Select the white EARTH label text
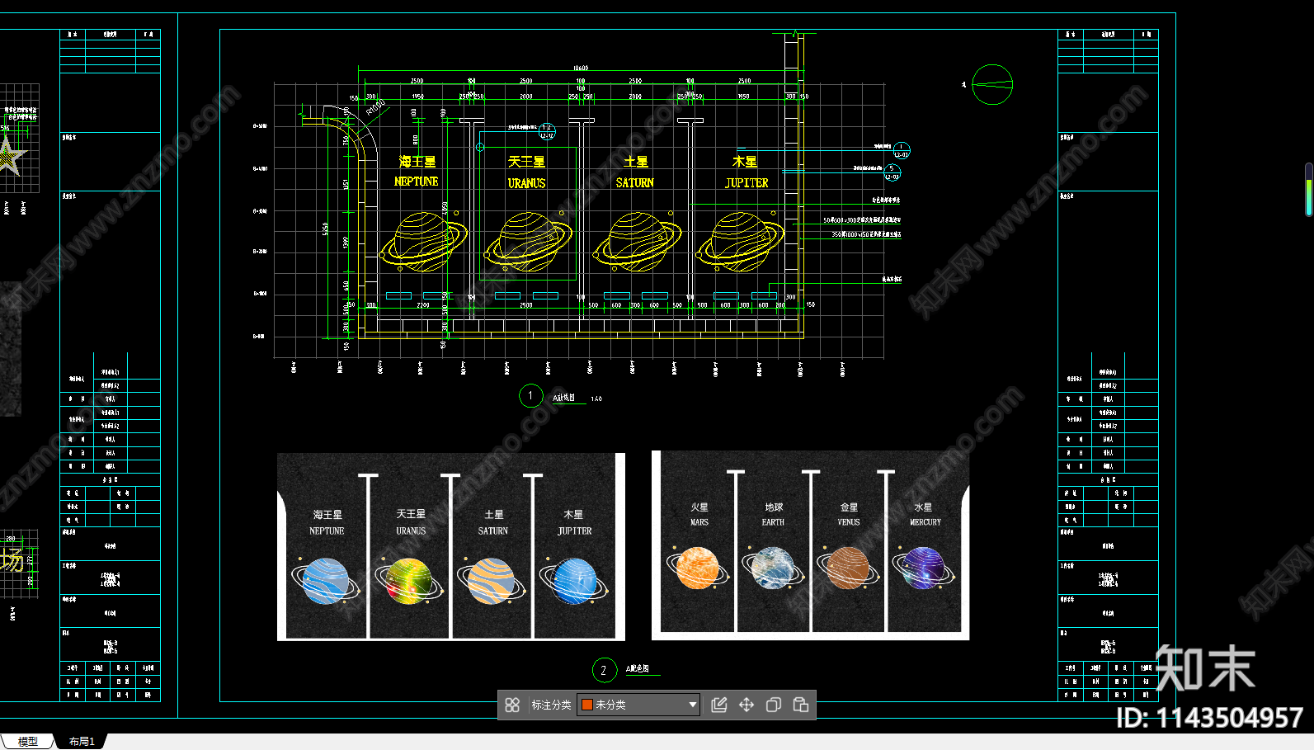This screenshot has width=1314, height=750. (773, 522)
